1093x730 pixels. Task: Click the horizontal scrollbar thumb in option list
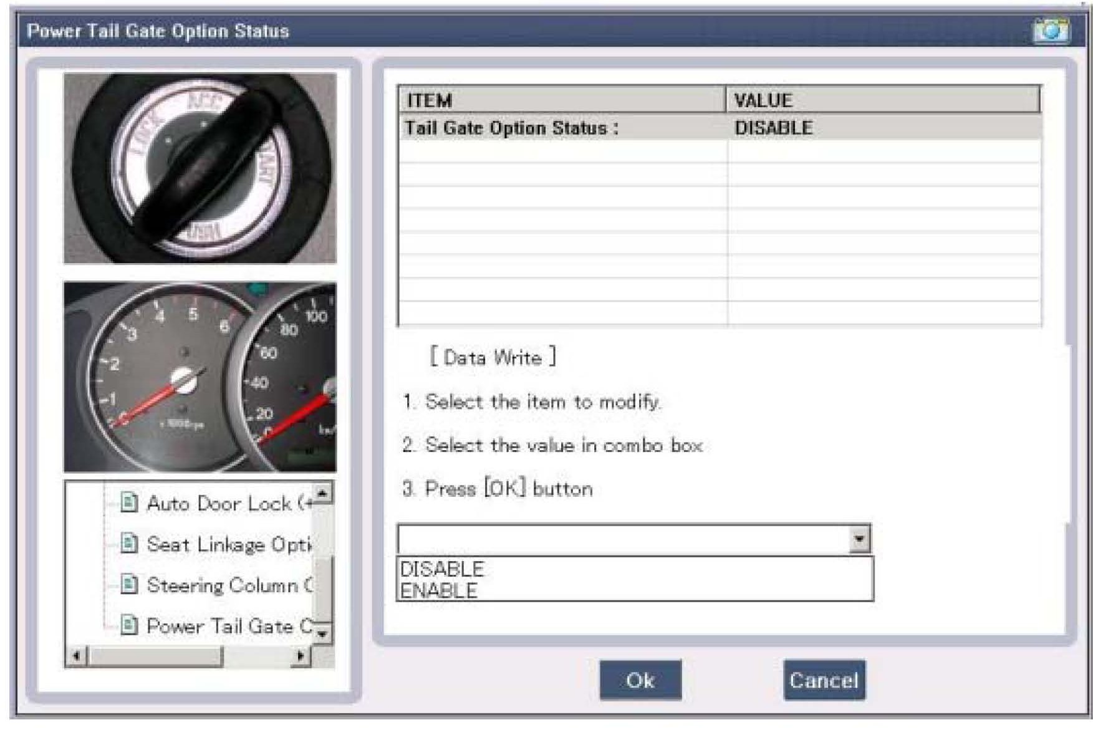(x=155, y=656)
